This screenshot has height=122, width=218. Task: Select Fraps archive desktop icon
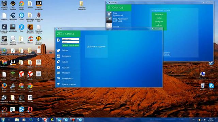coord(21,87)
